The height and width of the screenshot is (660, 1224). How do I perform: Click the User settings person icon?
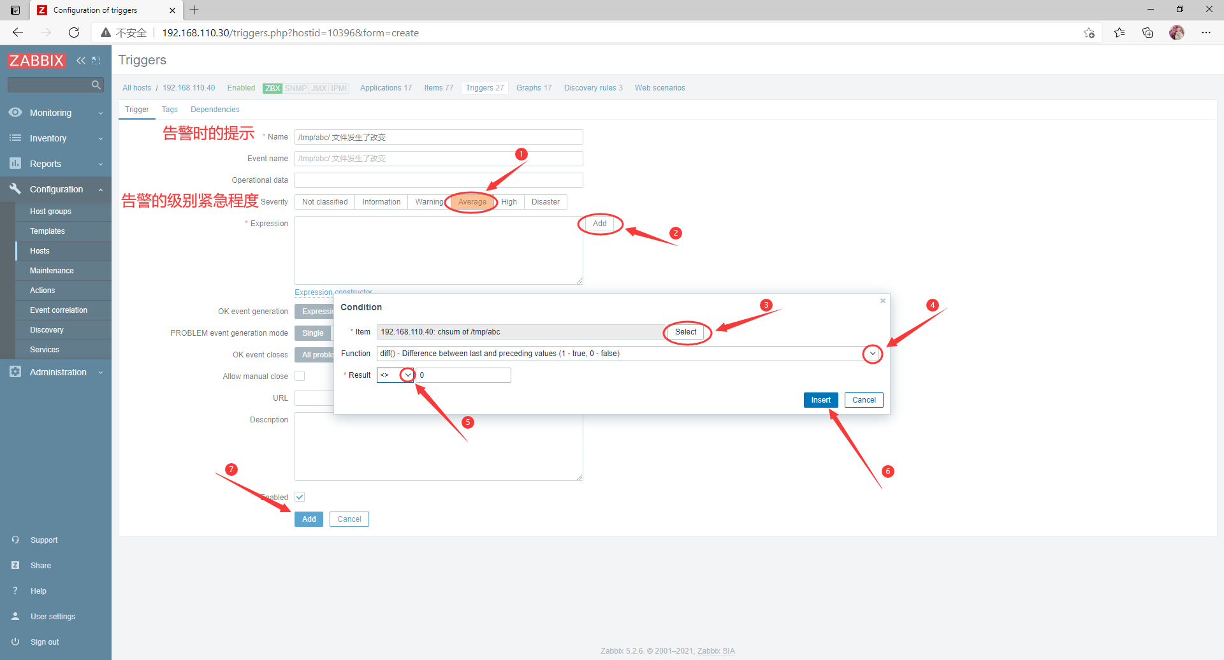[x=15, y=616]
